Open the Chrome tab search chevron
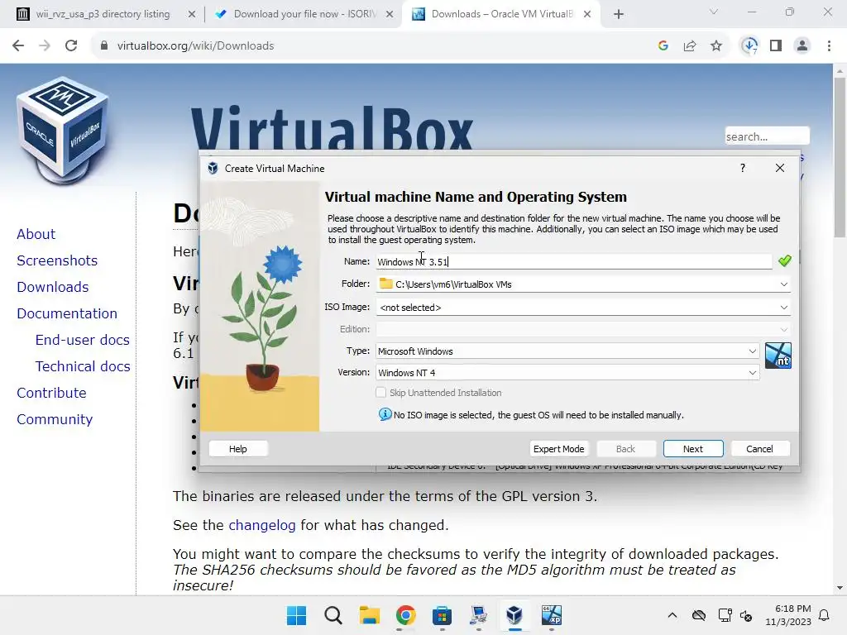This screenshot has width=847, height=635. pyautogui.click(x=714, y=12)
